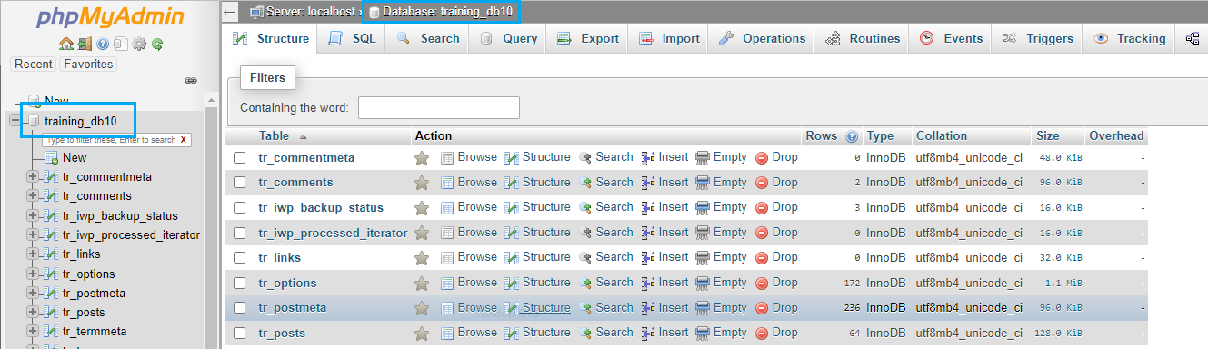Click the Recent button
1208x349 pixels.
(34, 65)
